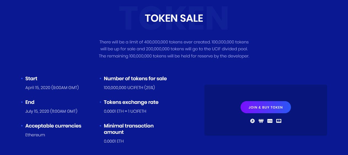348x155 pixels.
Task: Pick the Mastercard payment icon
Action: click(279, 121)
